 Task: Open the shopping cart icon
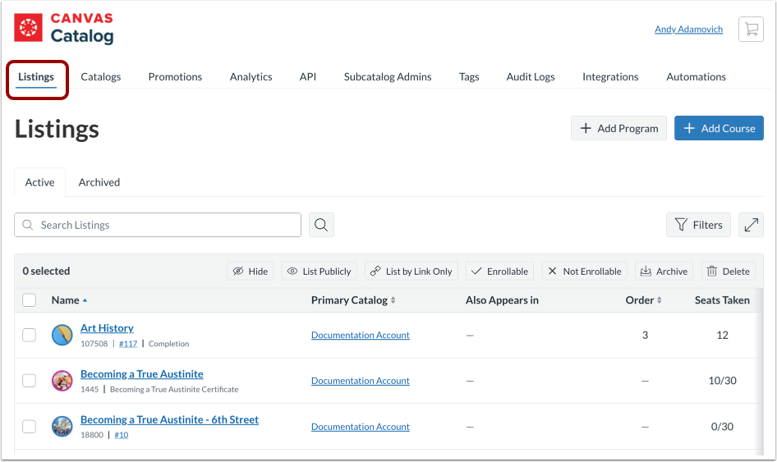click(x=751, y=30)
